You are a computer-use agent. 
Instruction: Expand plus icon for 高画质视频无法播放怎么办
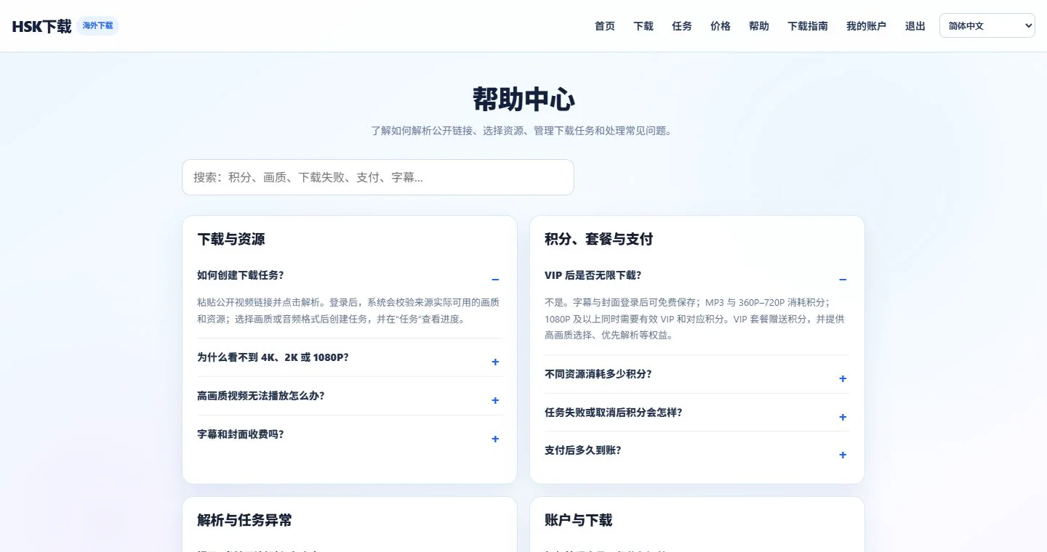point(495,400)
